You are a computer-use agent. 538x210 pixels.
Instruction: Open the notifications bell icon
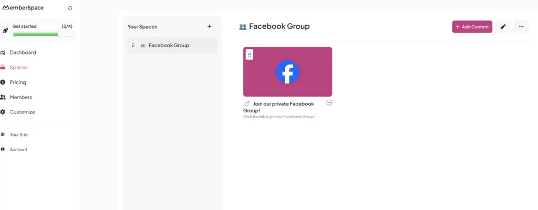70,8
